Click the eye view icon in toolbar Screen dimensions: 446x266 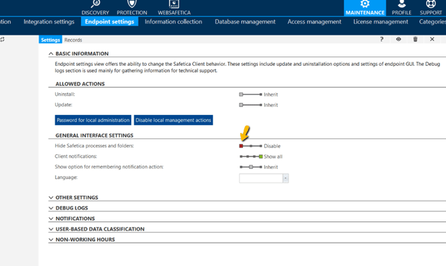click(399, 40)
